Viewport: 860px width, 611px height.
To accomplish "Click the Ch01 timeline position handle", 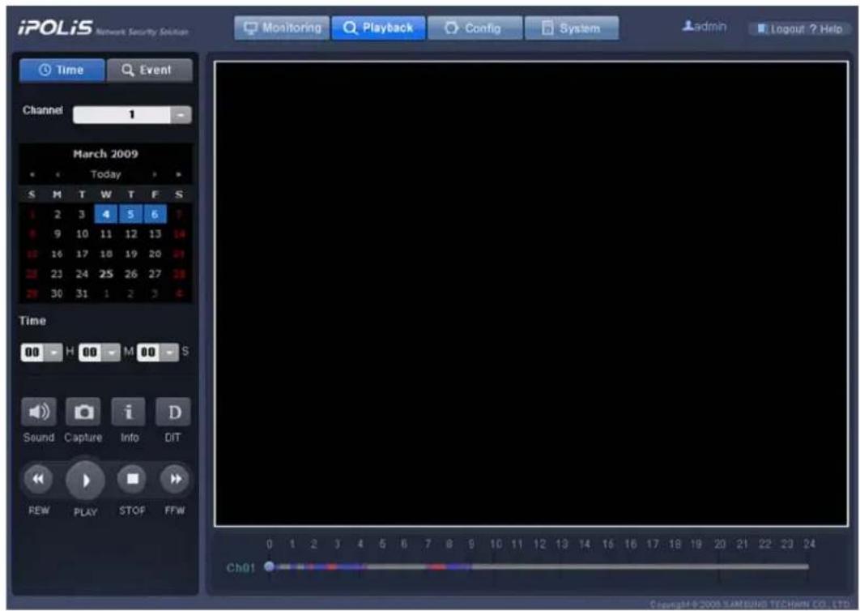I will coord(269,566).
